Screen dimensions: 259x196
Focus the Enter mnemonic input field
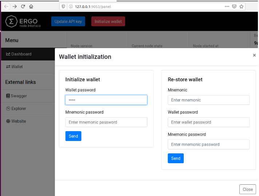point(208,100)
